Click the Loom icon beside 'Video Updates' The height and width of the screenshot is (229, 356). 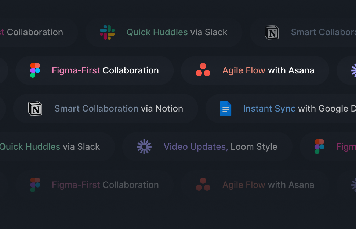144,147
